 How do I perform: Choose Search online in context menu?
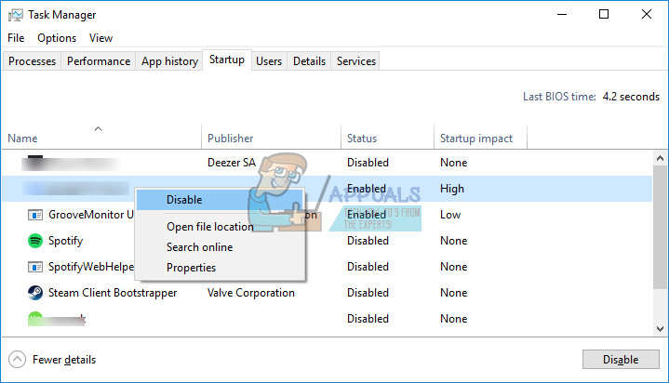coord(220,247)
